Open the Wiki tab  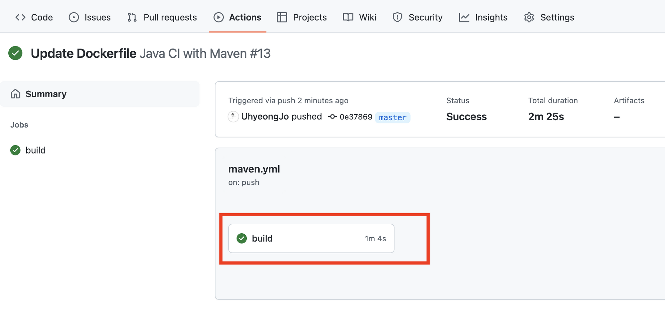pyautogui.click(x=360, y=17)
